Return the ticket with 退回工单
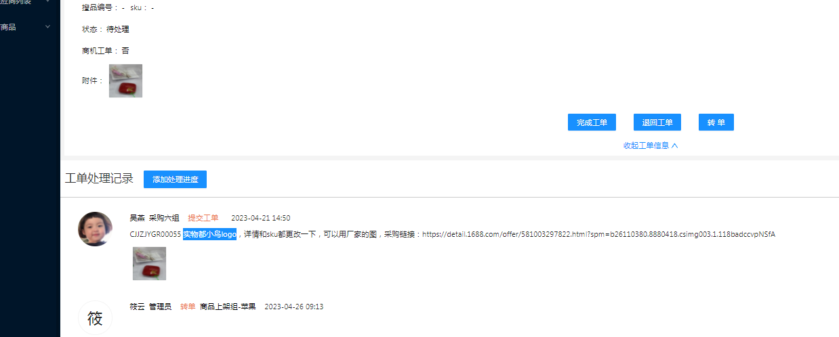Image resolution: width=839 pixels, height=337 pixels. 657,122
